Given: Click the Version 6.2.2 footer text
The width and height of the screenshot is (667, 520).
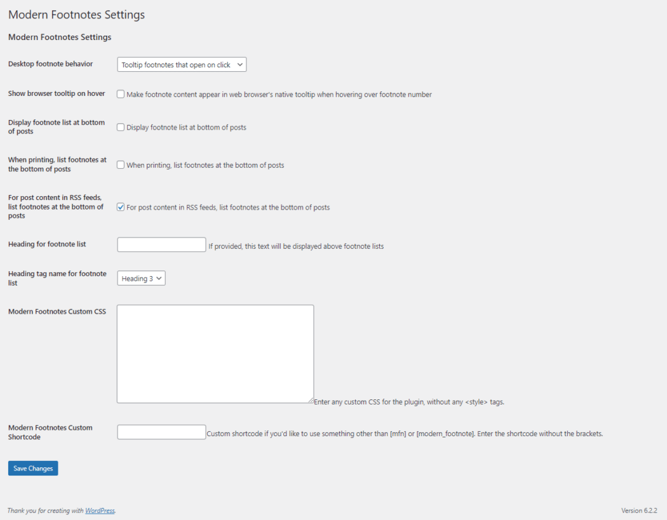Looking at the screenshot, I should (x=638, y=510).
